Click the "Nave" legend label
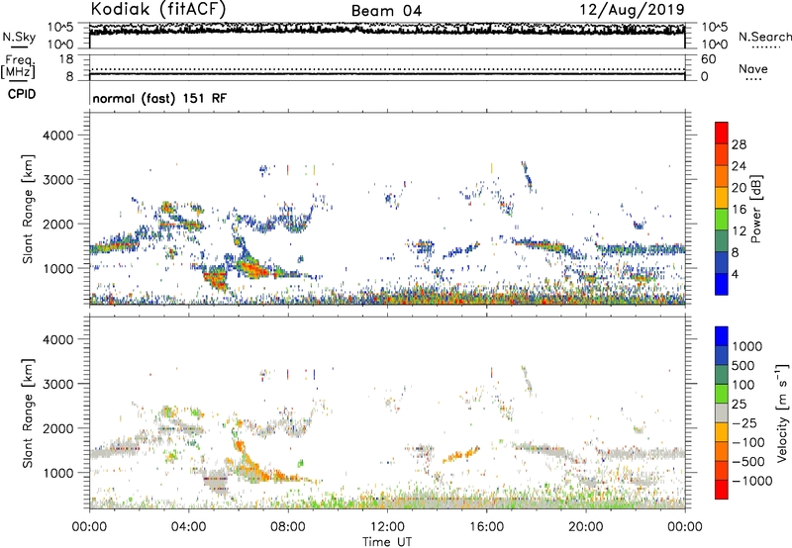The height and width of the screenshot is (548, 792). pyautogui.click(x=752, y=69)
